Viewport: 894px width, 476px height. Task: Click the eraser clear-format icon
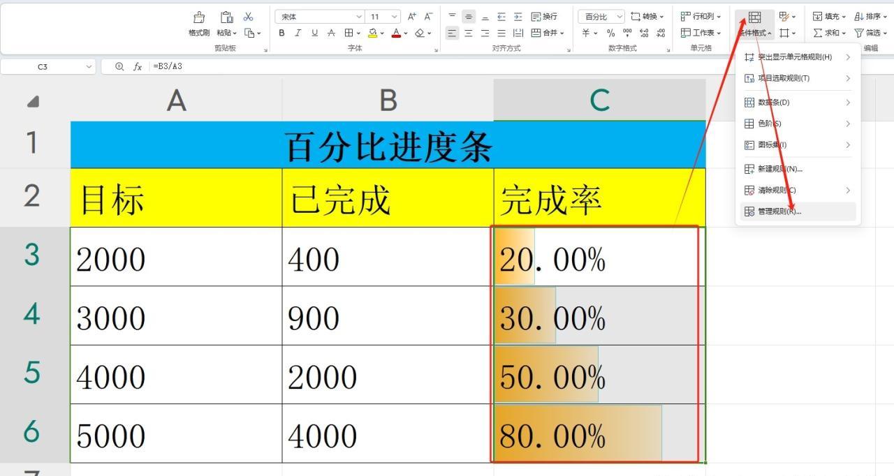click(x=419, y=33)
